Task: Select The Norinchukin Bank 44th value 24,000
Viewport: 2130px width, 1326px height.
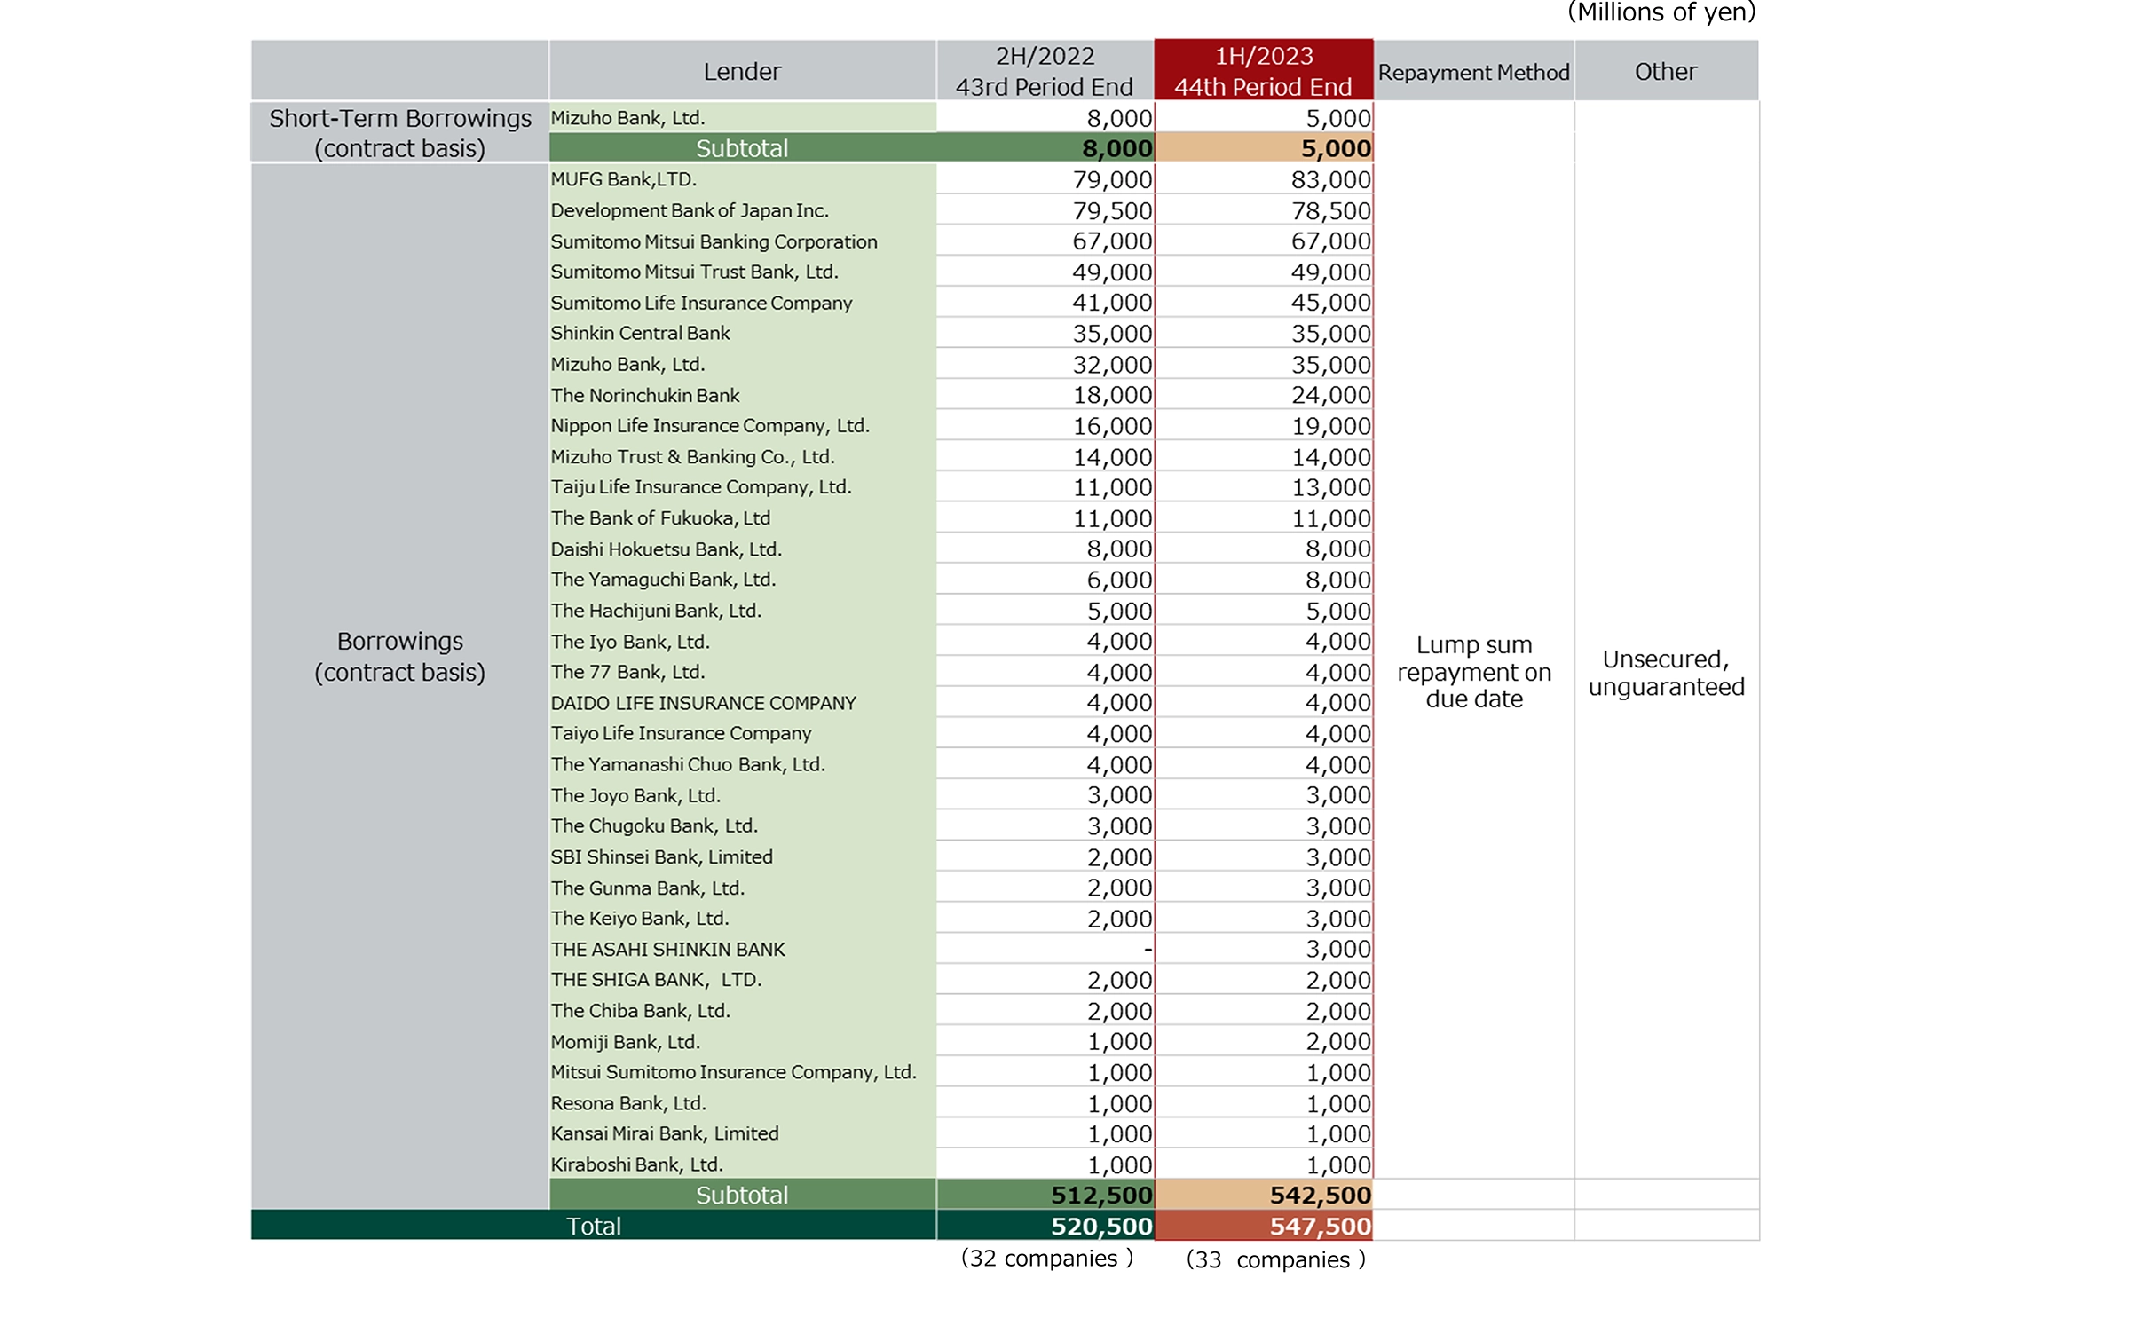Action: click(1331, 395)
